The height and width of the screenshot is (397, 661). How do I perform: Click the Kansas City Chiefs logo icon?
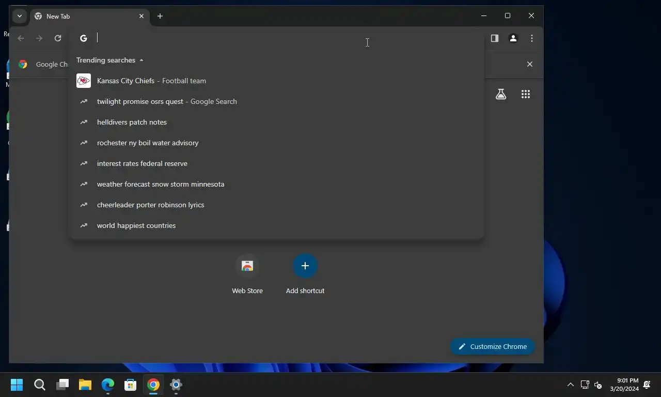84,81
